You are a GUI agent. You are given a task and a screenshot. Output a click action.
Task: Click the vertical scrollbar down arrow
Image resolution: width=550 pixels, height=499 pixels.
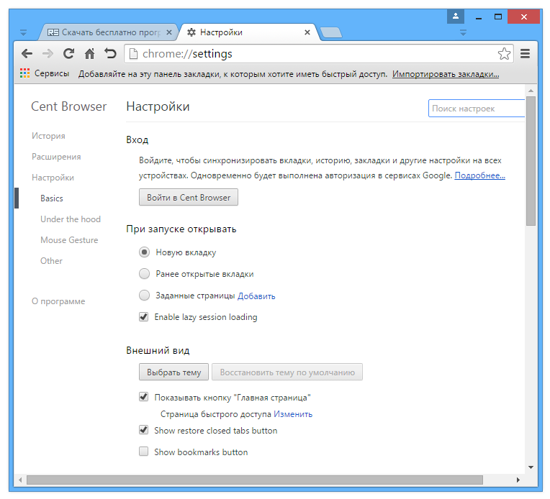(x=531, y=467)
